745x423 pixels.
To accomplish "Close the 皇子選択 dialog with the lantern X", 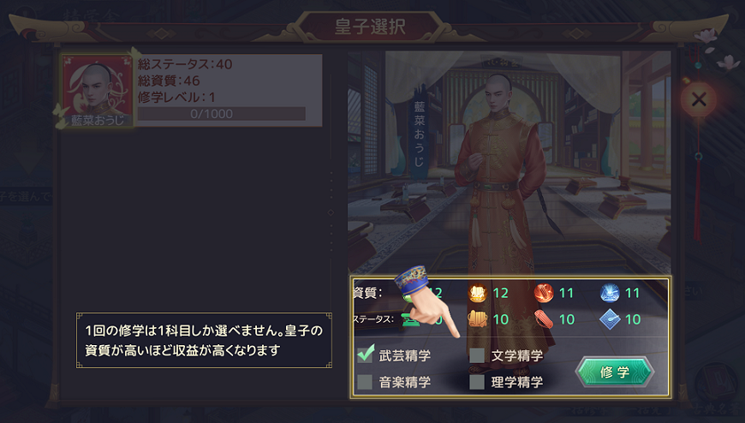I will pyautogui.click(x=699, y=99).
